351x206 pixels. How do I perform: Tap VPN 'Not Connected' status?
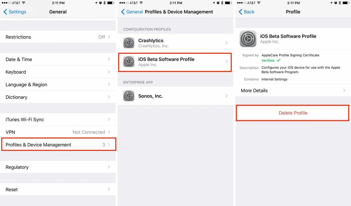point(89,132)
